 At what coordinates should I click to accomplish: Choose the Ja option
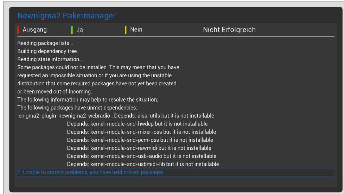[80, 30]
